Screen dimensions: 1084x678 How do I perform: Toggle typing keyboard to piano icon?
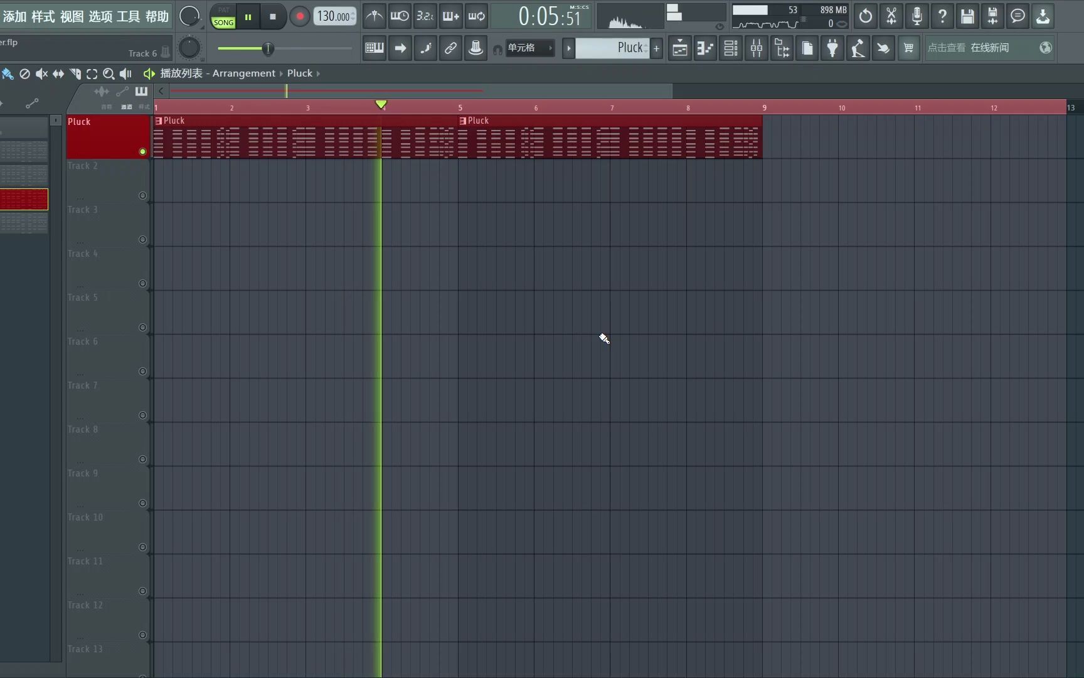(x=375, y=48)
